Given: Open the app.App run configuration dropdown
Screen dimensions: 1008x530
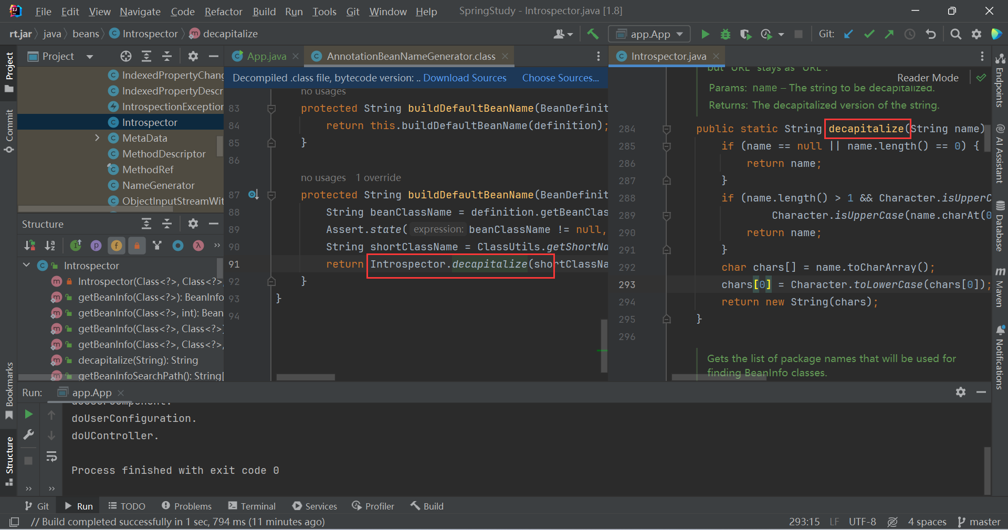Looking at the screenshot, I should tap(649, 34).
